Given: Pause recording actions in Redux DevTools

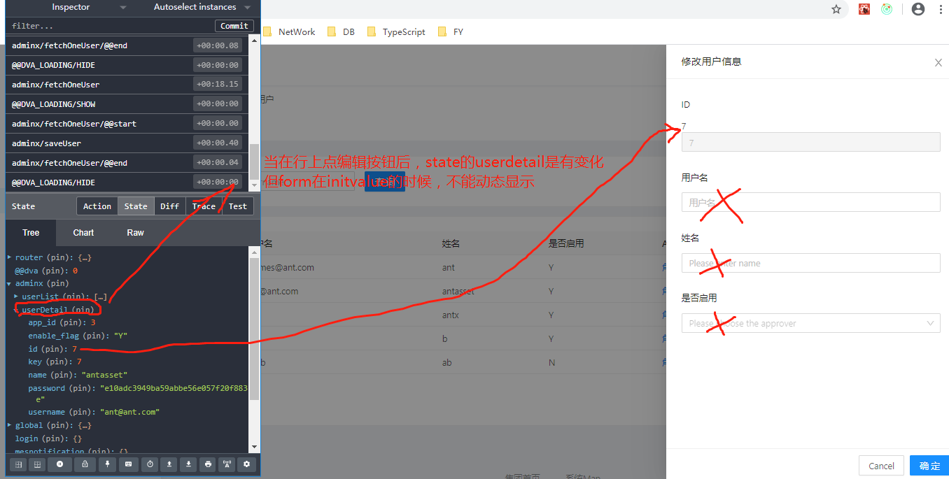Looking at the screenshot, I should 59,464.
